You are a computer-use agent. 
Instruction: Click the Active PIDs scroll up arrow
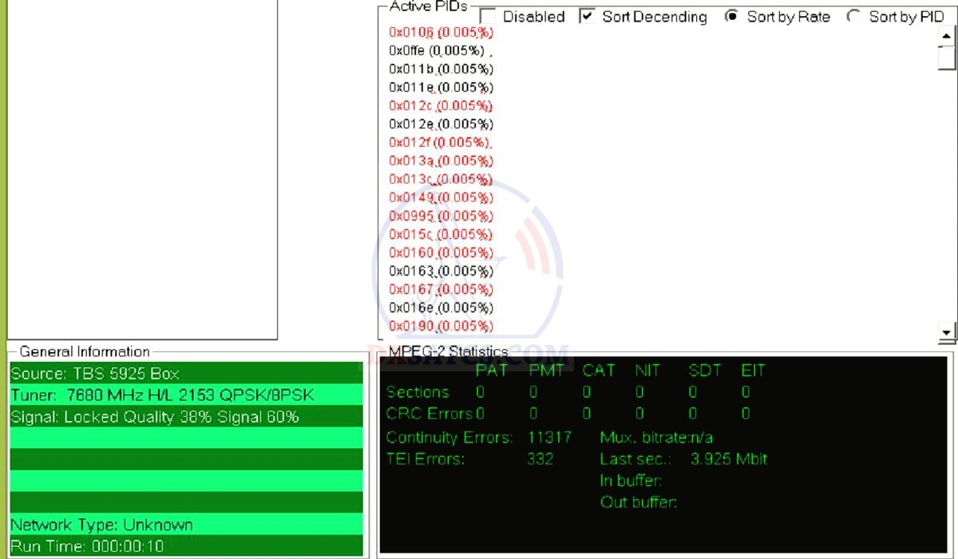pyautogui.click(x=947, y=36)
